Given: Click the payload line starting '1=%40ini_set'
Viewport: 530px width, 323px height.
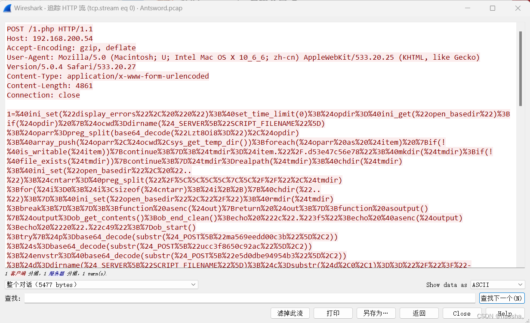Looking at the screenshot, I should 258,114.
